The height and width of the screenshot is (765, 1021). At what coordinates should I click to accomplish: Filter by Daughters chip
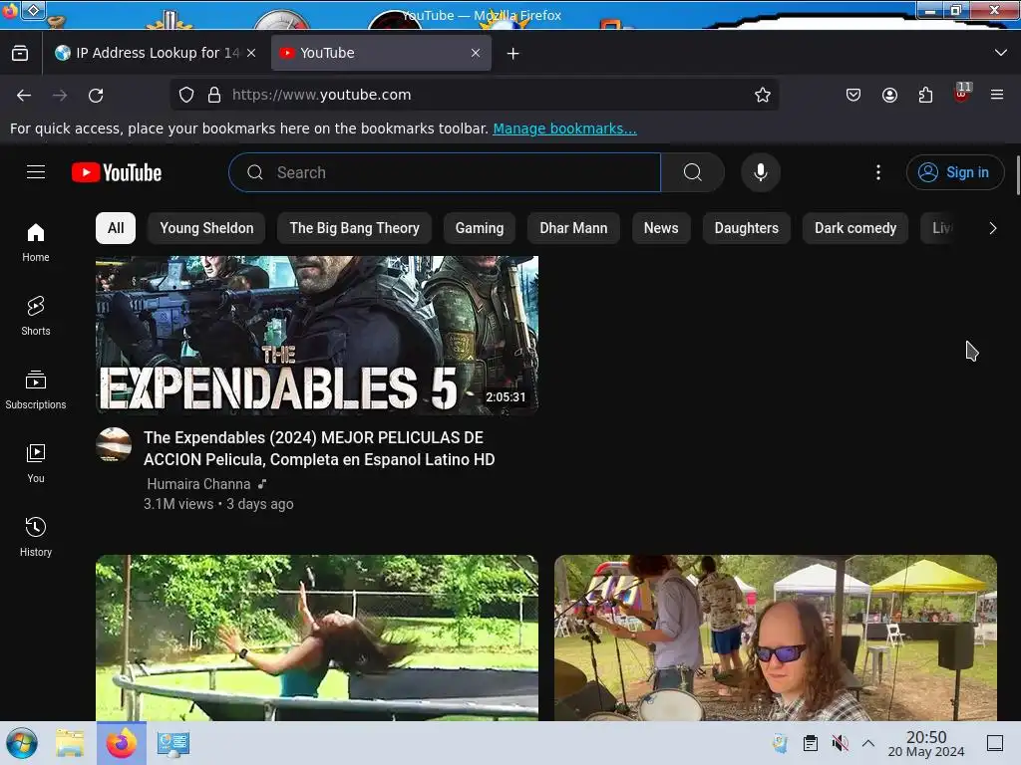tap(746, 228)
